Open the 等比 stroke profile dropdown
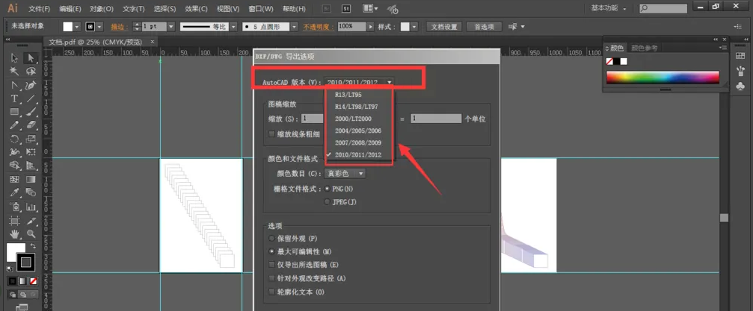This screenshot has width=753, height=311. (x=233, y=27)
